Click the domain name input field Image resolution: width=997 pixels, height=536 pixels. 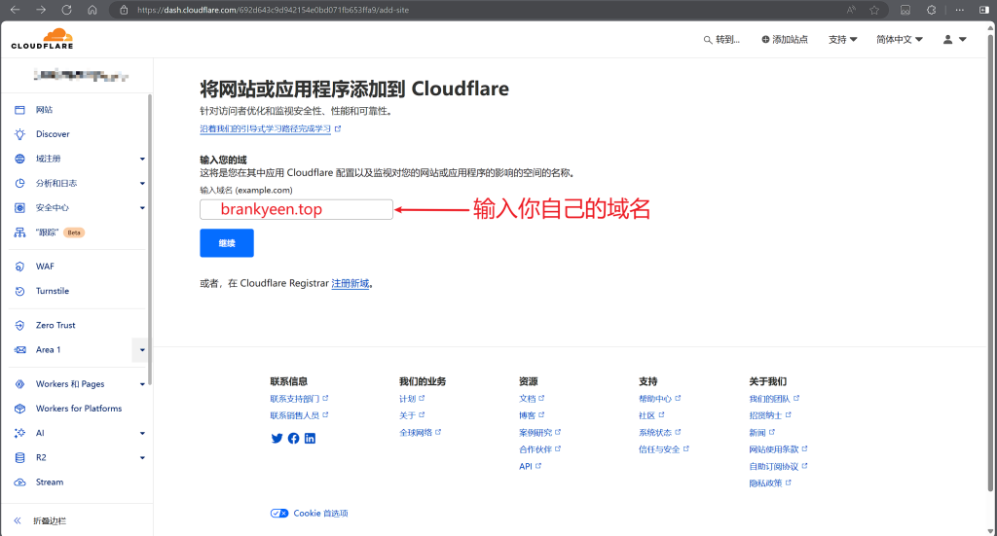click(x=296, y=209)
